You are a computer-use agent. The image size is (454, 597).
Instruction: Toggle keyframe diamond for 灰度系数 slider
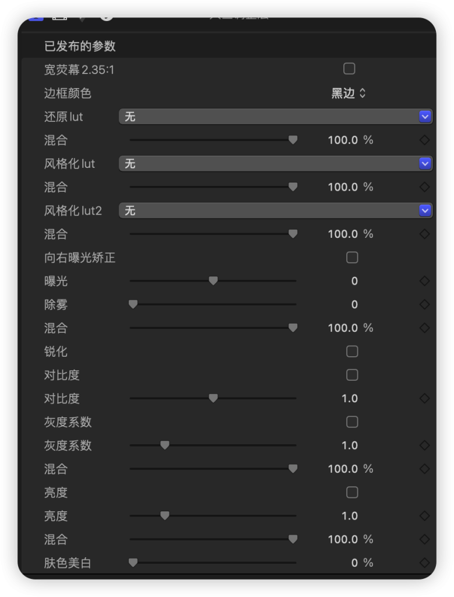(x=424, y=445)
